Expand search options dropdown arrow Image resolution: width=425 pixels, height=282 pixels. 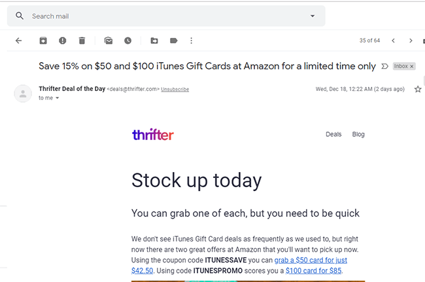313,16
